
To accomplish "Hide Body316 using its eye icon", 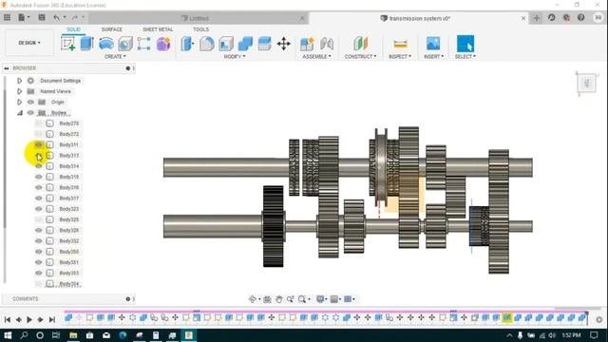I will click(x=38, y=187).
